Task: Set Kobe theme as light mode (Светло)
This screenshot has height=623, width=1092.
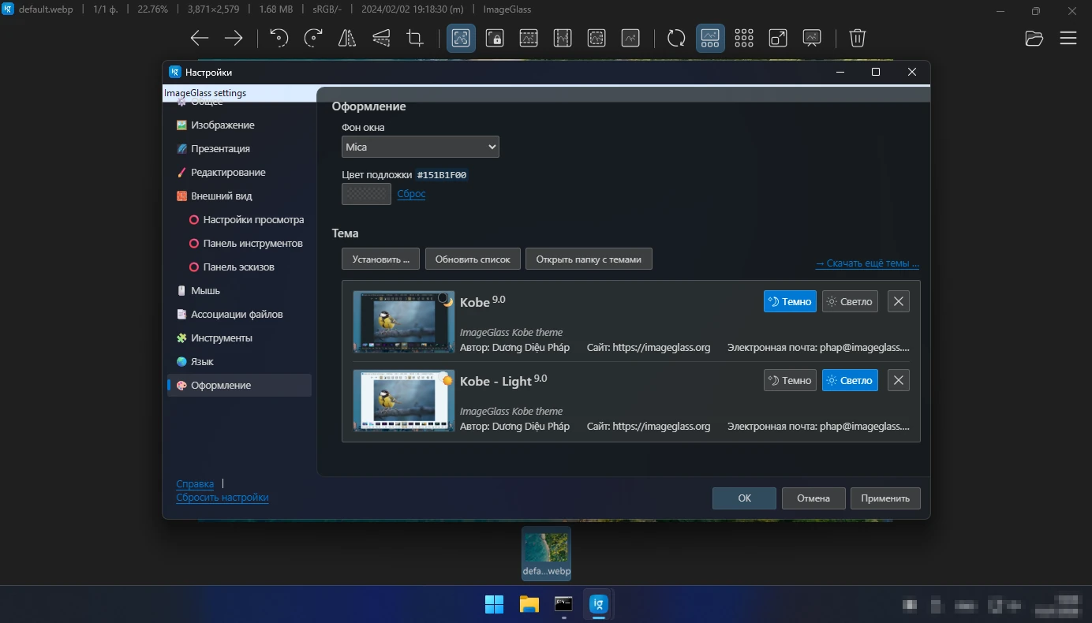Action: coord(850,301)
